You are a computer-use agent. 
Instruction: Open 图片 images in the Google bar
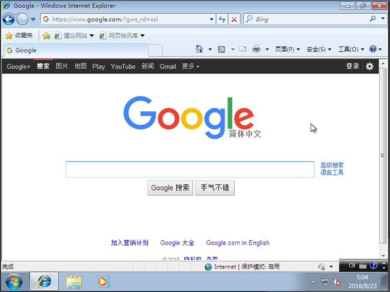[61, 66]
